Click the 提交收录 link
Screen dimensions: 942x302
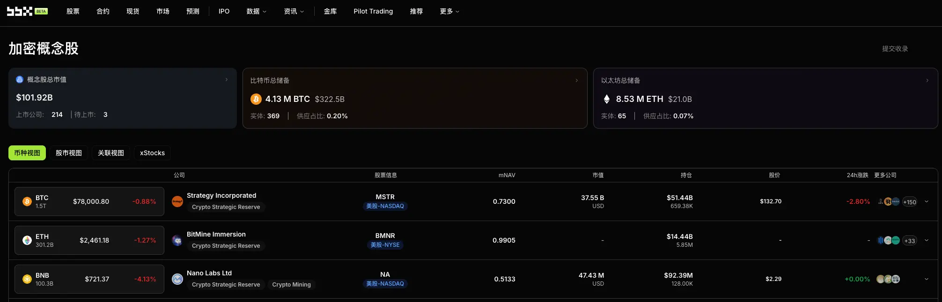tap(895, 49)
